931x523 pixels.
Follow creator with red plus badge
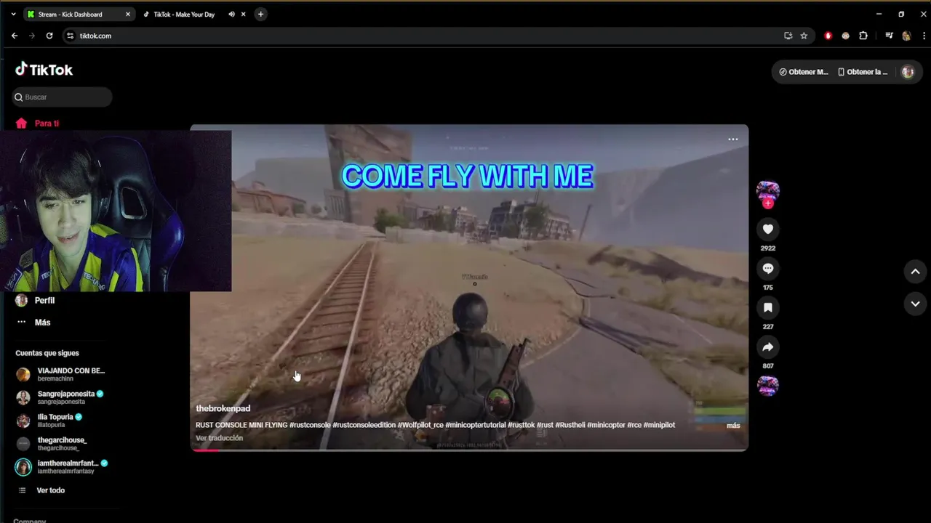[x=767, y=204]
